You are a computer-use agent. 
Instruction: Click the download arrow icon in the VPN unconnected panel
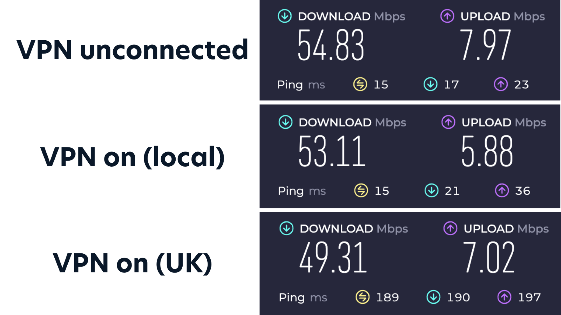coord(284,16)
